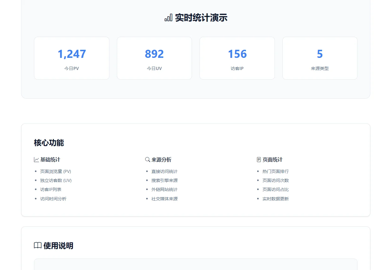384x270 pixels.
Task: Click the 访问时间分析 list item
Action: tap(53, 199)
